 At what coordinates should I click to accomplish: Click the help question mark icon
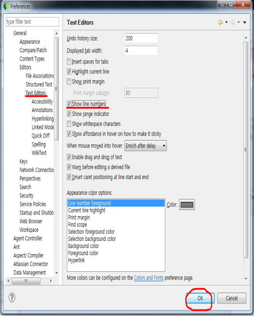pos(12,297)
